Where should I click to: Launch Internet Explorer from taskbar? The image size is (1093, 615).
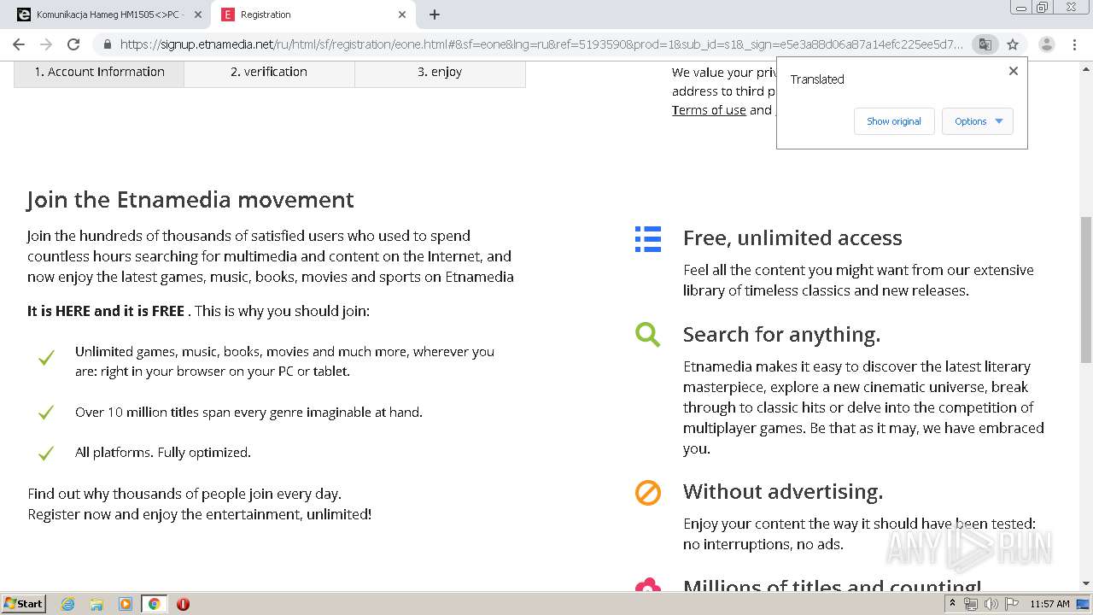click(68, 604)
